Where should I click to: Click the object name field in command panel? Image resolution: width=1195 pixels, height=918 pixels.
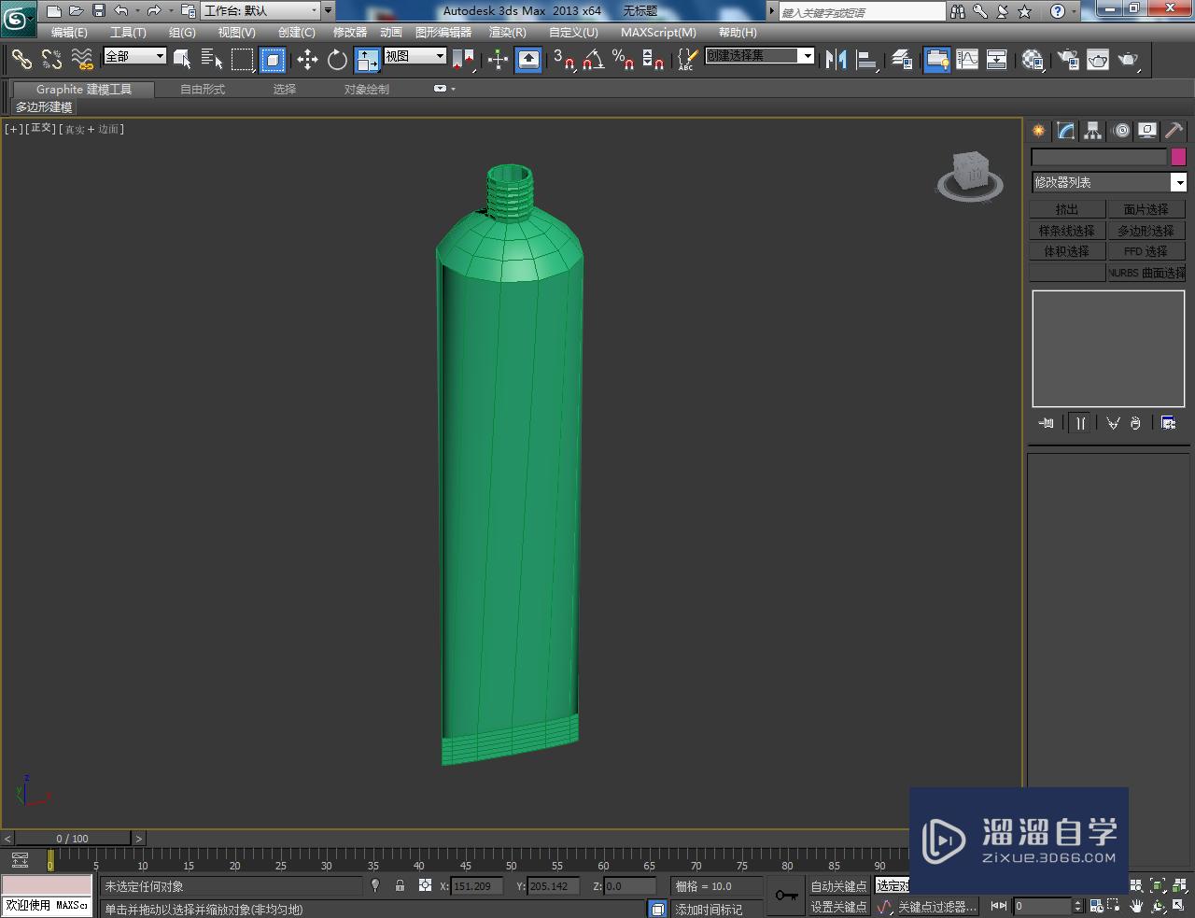[x=1099, y=157]
